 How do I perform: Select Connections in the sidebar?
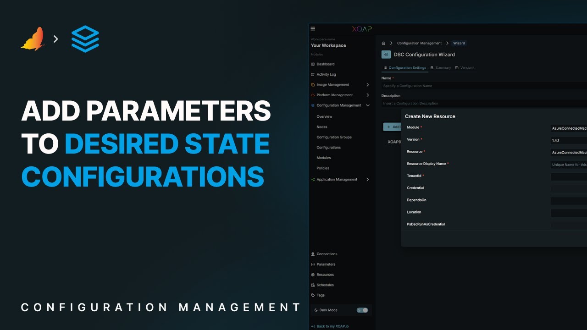tap(327, 254)
